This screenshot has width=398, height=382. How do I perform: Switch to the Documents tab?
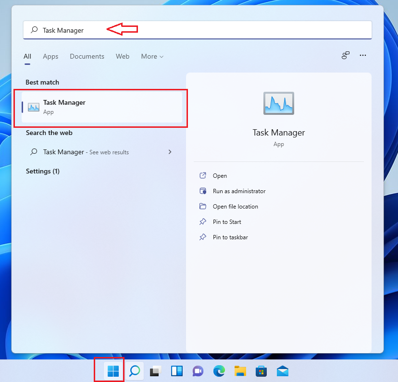tap(87, 56)
